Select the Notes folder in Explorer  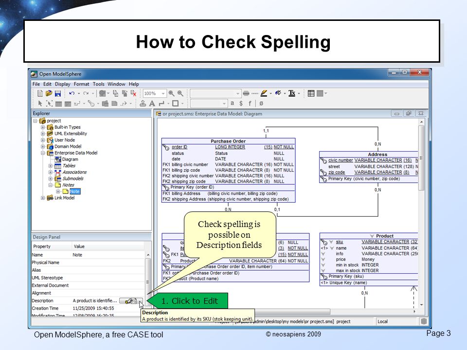68,185
